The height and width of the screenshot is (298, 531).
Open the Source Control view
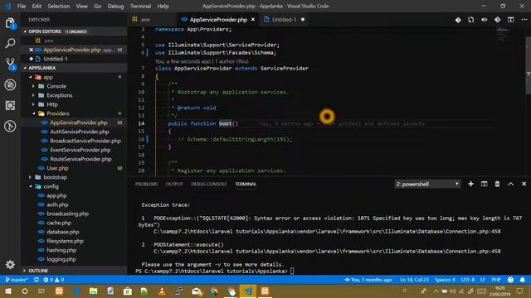10,64
